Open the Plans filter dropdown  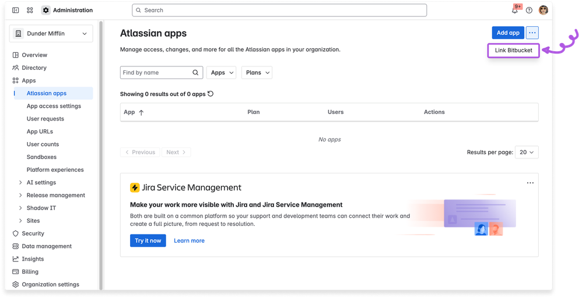click(257, 73)
